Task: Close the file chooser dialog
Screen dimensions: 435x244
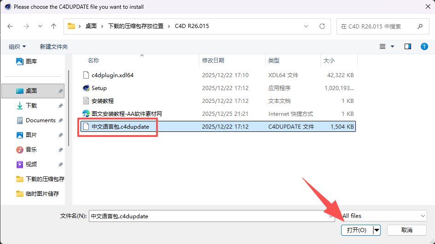Action: coord(428,6)
